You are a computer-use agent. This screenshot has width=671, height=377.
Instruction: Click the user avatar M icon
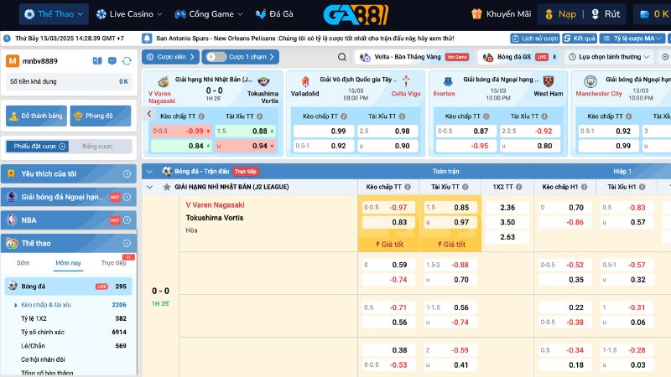click(12, 61)
